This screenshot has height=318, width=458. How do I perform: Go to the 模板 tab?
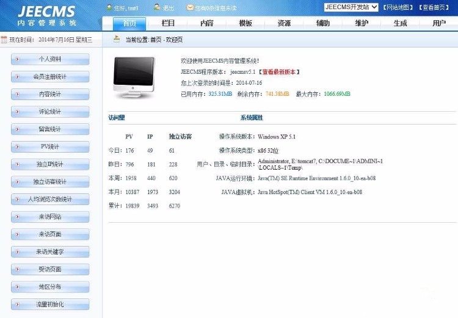pyautogui.click(x=245, y=23)
